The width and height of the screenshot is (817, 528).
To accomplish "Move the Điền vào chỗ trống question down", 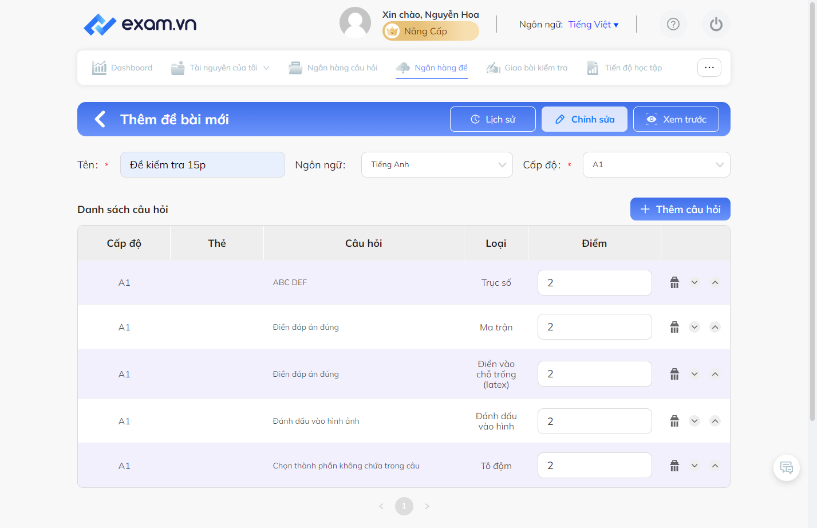I will (694, 374).
